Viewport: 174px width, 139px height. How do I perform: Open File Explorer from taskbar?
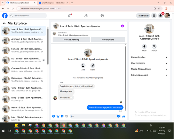coord(23,125)
